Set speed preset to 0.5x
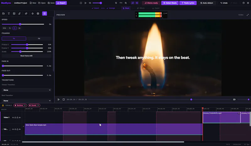The image size is (251, 146). tap(4, 28)
